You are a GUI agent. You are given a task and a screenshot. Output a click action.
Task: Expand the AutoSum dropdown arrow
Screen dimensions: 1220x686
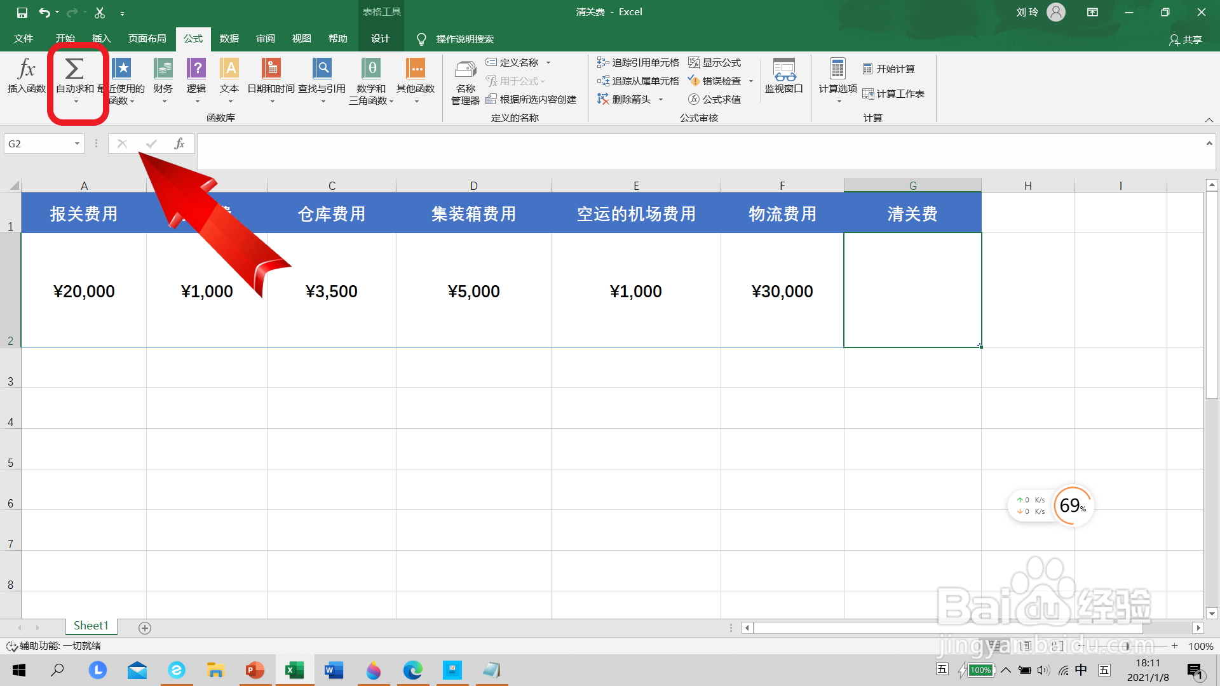[76, 102]
